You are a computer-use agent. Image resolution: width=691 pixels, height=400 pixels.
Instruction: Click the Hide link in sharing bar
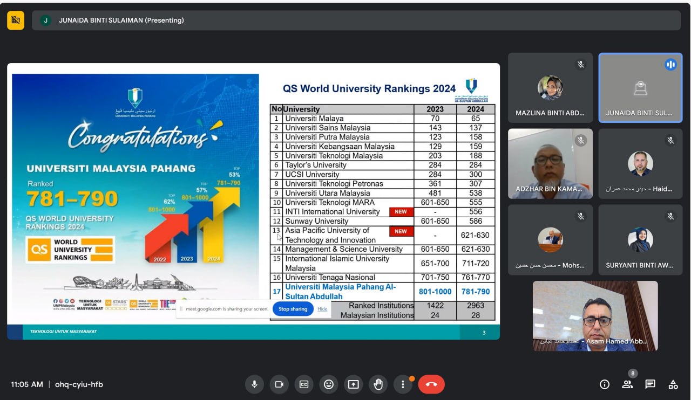322,309
